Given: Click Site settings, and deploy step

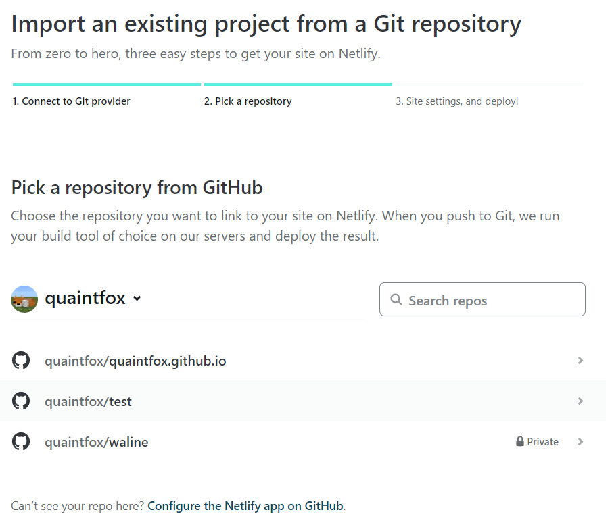Looking at the screenshot, I should tap(456, 101).
